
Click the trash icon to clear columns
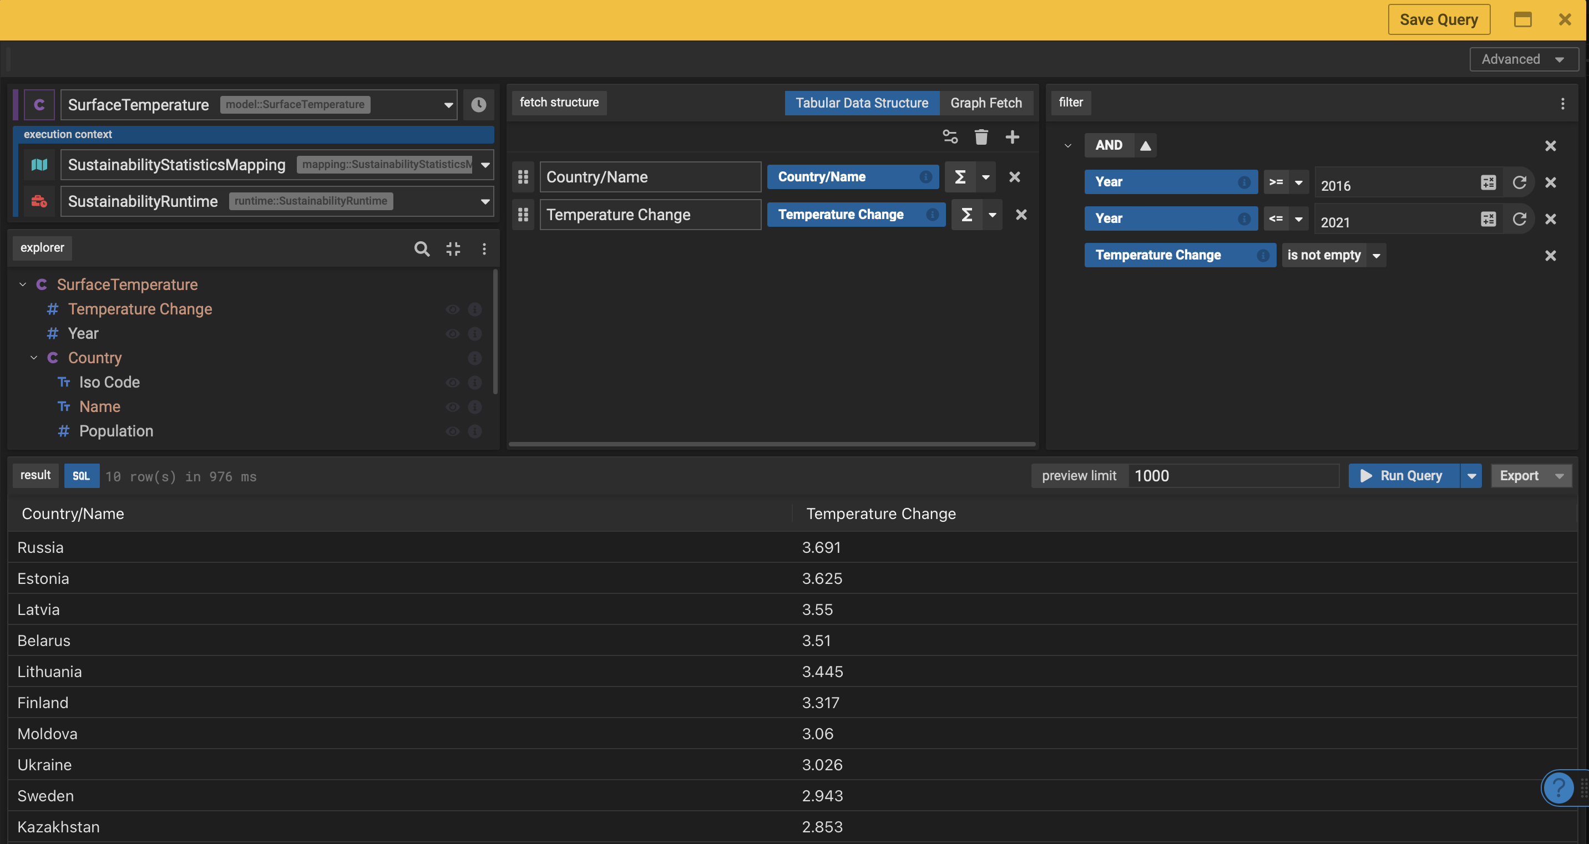click(981, 137)
